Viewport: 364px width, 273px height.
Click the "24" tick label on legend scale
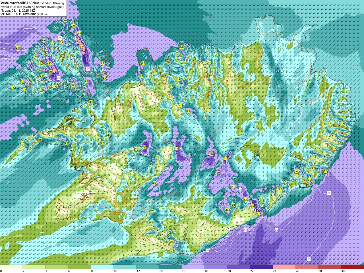(x=275, y=271)
